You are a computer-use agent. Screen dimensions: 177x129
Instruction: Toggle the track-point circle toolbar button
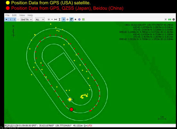(x=63, y=20)
